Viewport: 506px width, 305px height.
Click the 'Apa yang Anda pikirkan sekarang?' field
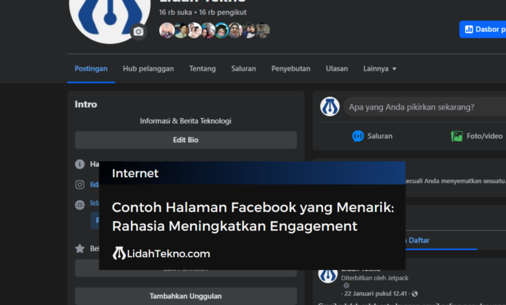(425, 107)
